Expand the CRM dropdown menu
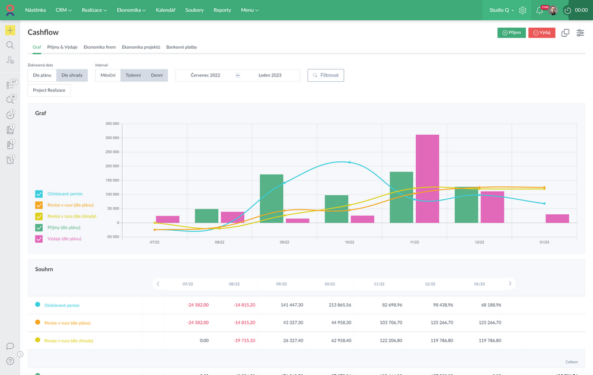 click(x=63, y=10)
